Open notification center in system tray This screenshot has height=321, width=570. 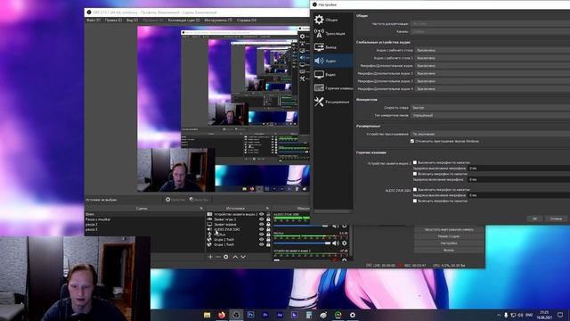click(x=560, y=315)
